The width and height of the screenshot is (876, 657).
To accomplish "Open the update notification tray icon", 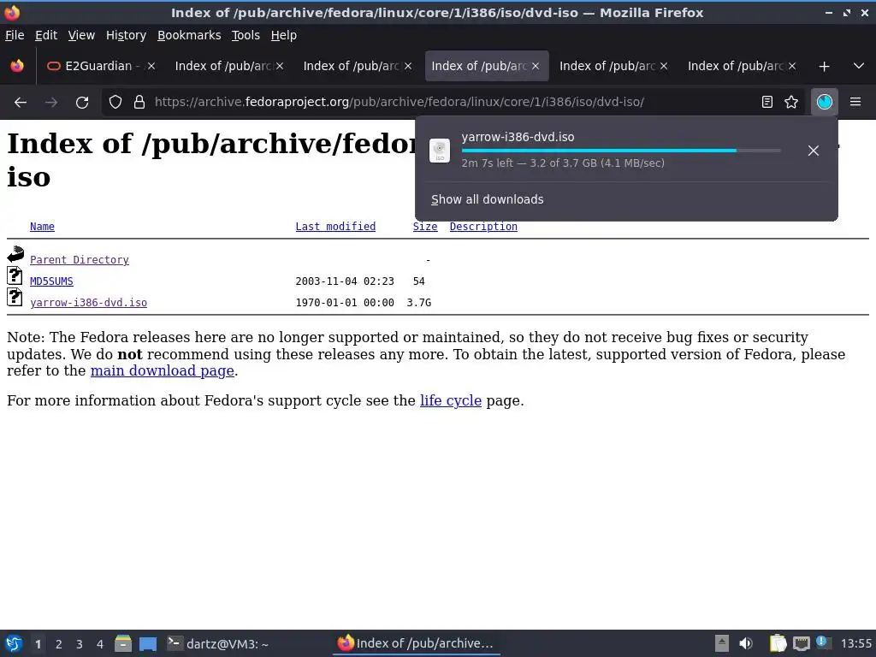I will click(x=824, y=642).
